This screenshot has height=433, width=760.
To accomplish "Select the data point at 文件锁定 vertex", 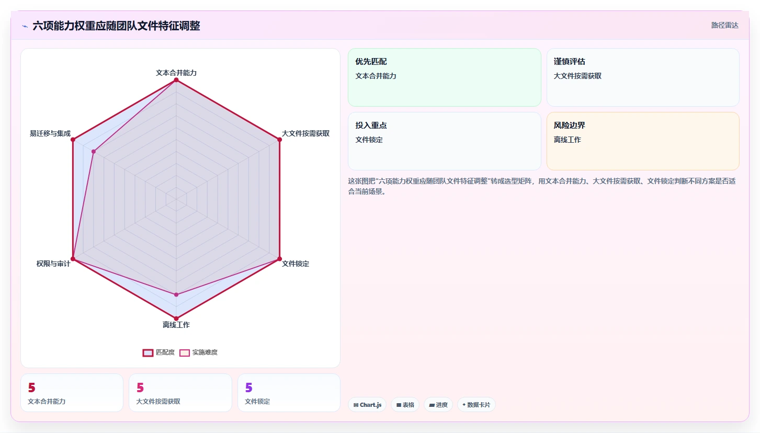I will click(279, 259).
